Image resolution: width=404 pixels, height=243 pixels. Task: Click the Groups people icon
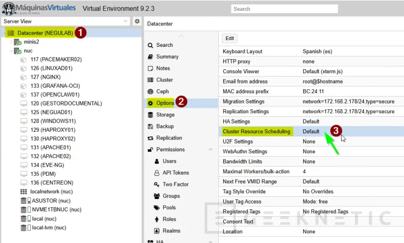[156, 196]
